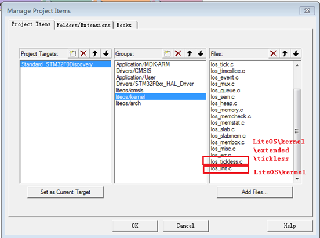The height and width of the screenshot is (238, 320).
Task: Close the Manage Project Items dialog
Action: 307,10
